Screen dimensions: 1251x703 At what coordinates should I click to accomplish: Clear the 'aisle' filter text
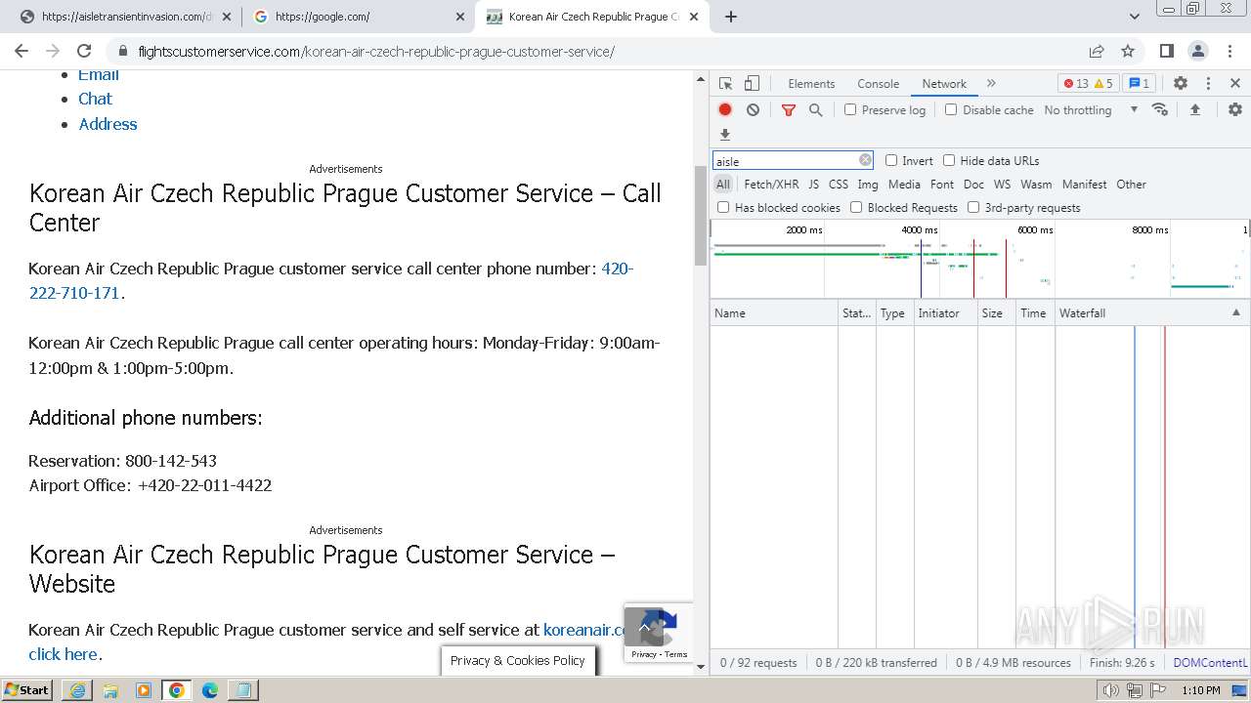click(865, 160)
